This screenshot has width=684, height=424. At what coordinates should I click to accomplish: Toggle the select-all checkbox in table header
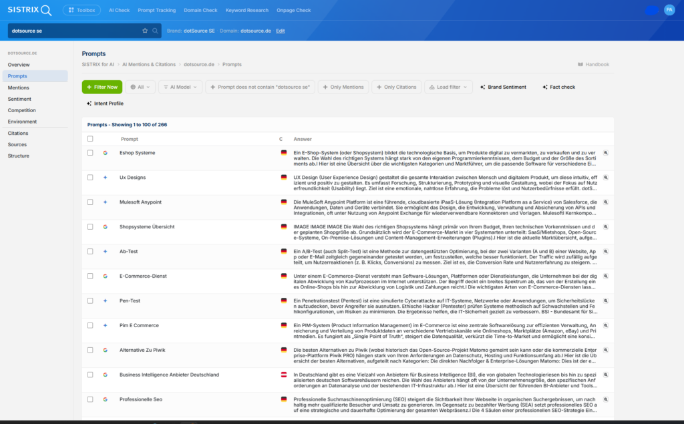(90, 139)
